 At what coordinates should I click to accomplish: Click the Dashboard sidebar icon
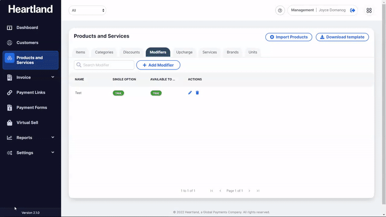pyautogui.click(x=10, y=27)
